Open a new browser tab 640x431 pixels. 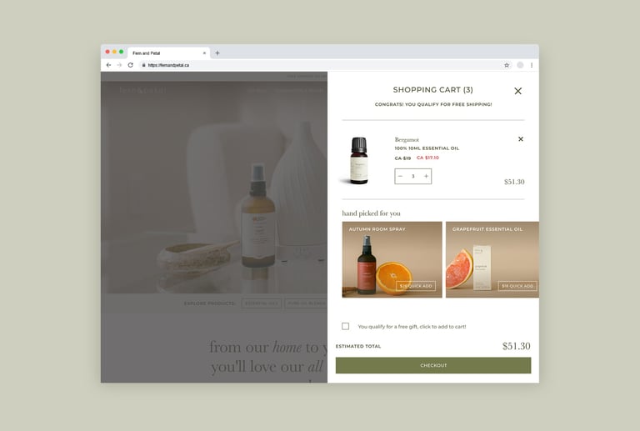coord(217,53)
